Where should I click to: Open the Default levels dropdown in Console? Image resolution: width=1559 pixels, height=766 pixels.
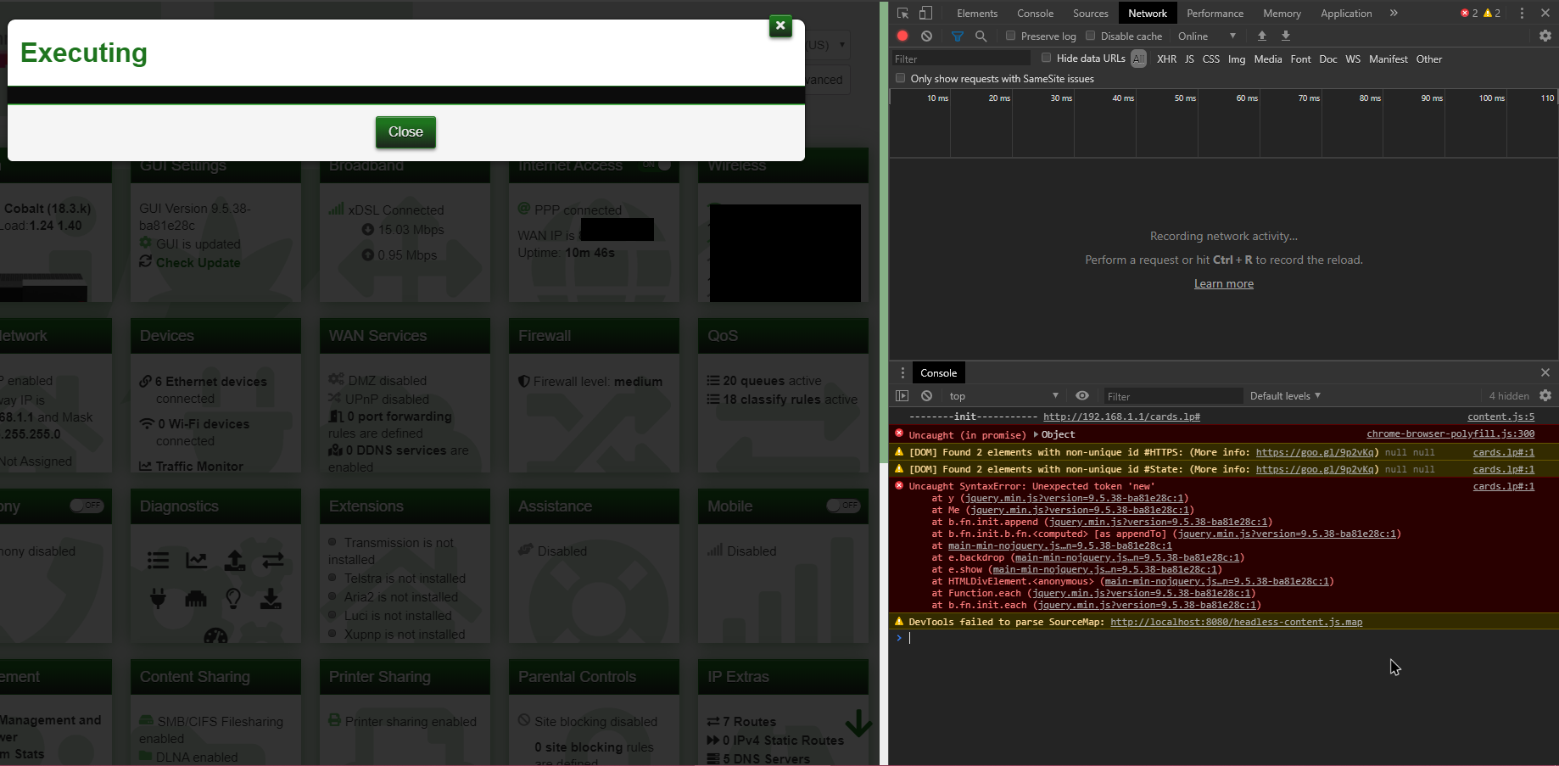click(x=1284, y=395)
